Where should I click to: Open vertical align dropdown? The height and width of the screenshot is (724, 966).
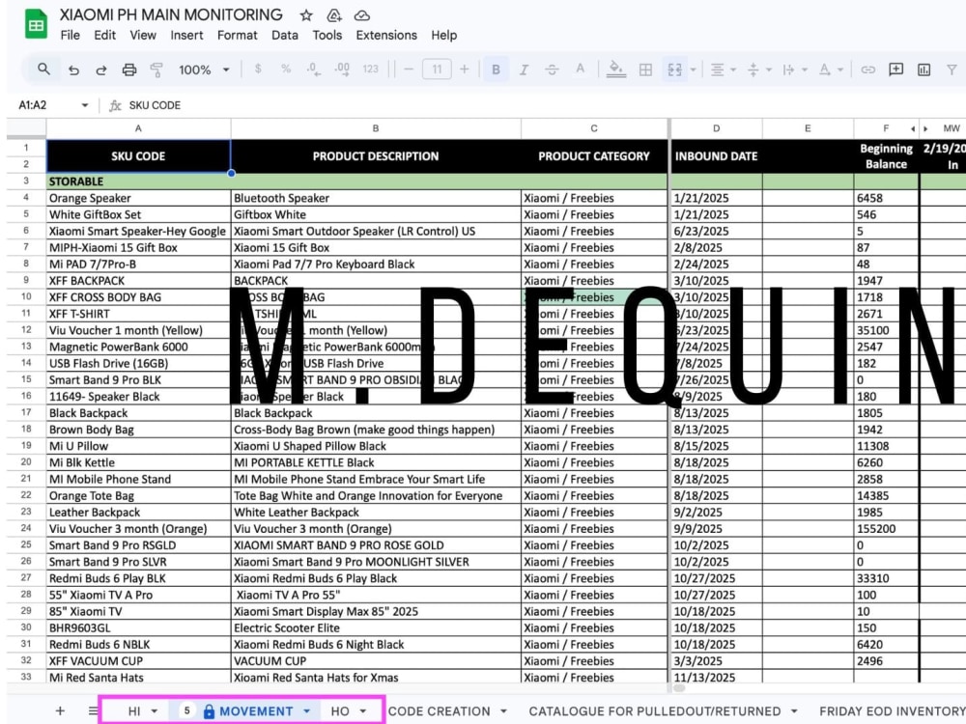(759, 70)
